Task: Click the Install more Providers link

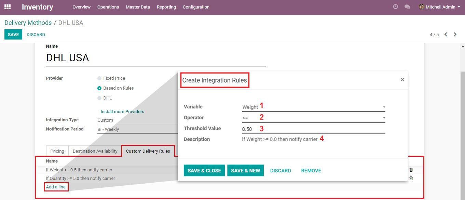Action: 122,112
